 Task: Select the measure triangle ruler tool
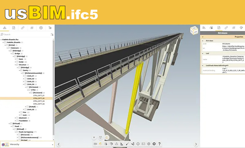pos(122,144)
